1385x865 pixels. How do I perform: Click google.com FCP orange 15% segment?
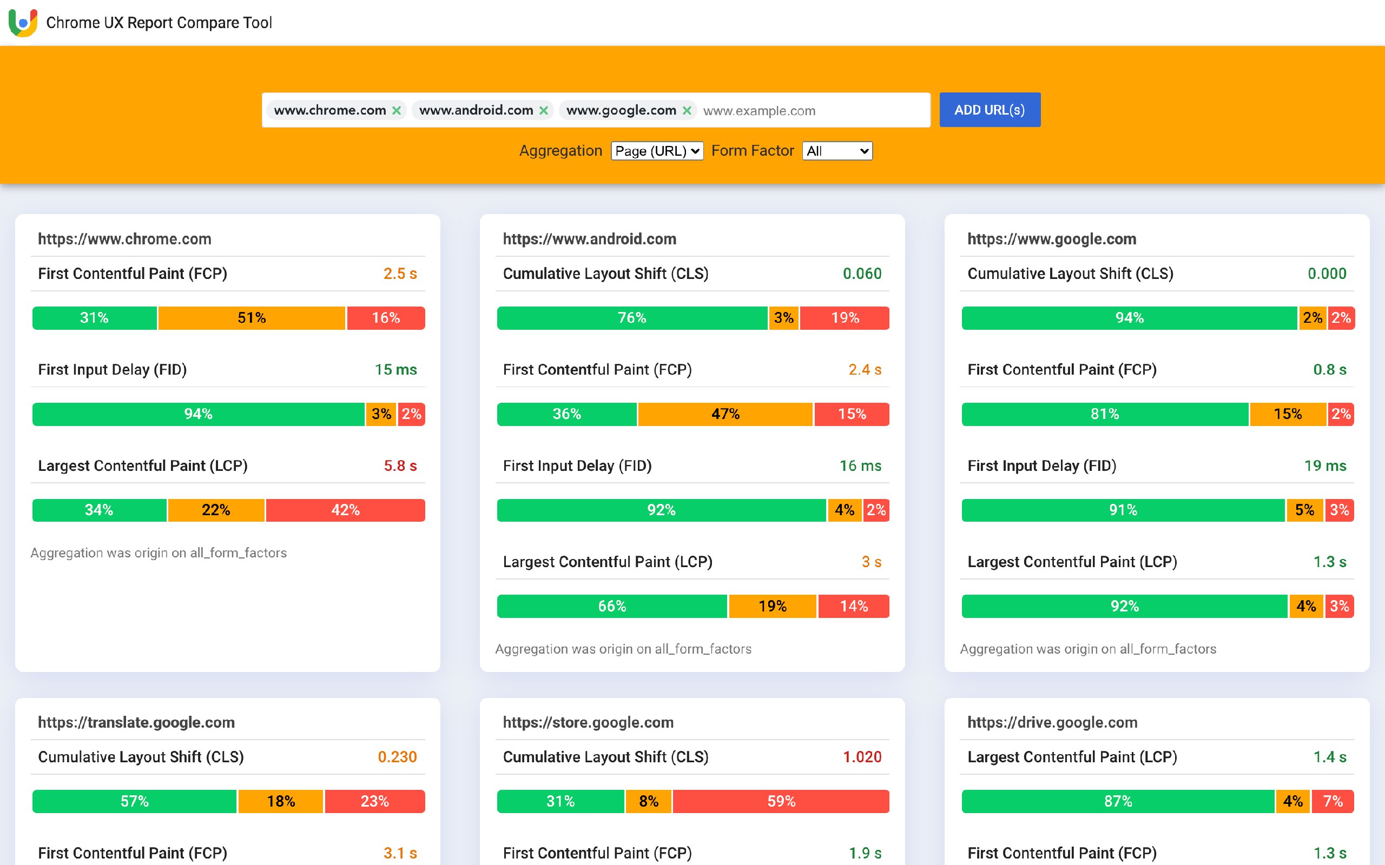click(x=1288, y=414)
